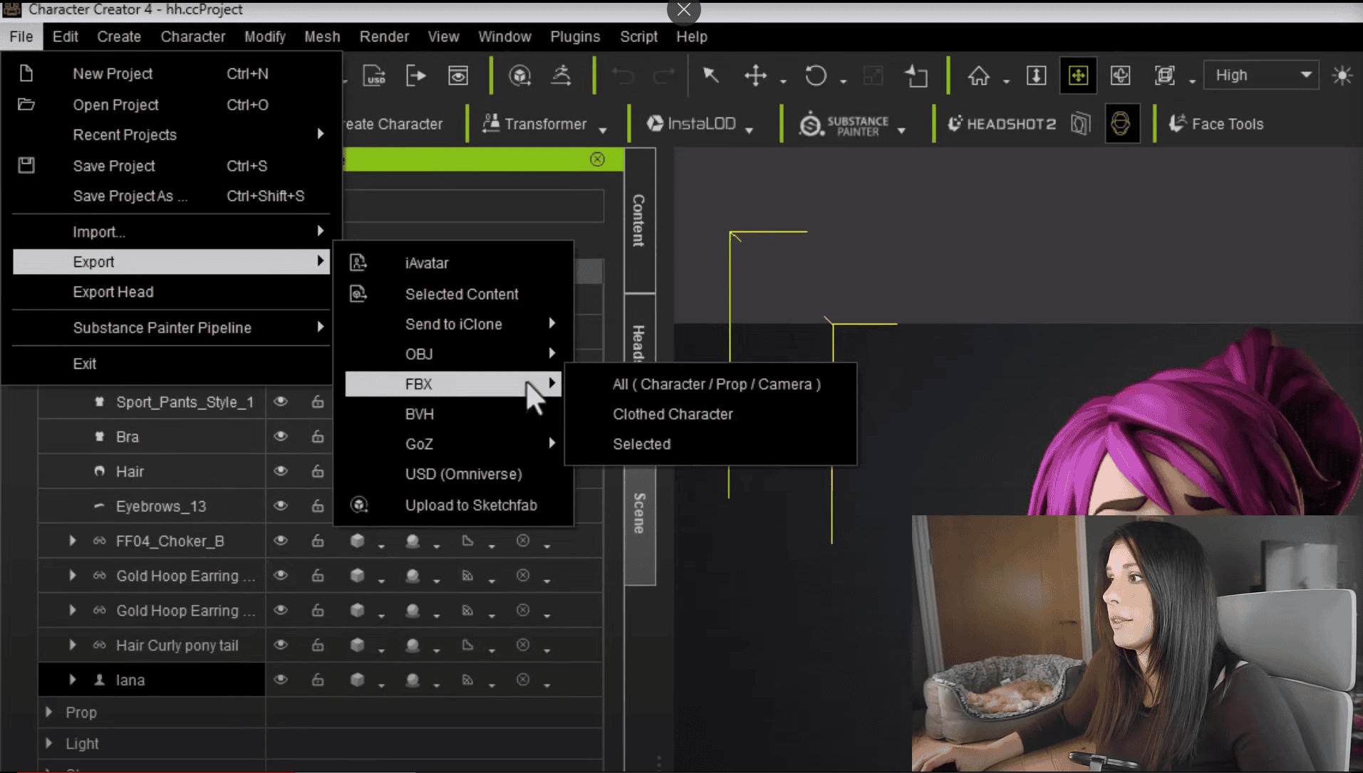The image size is (1363, 773).
Task: Click the Undo arrow icon
Action: click(623, 76)
